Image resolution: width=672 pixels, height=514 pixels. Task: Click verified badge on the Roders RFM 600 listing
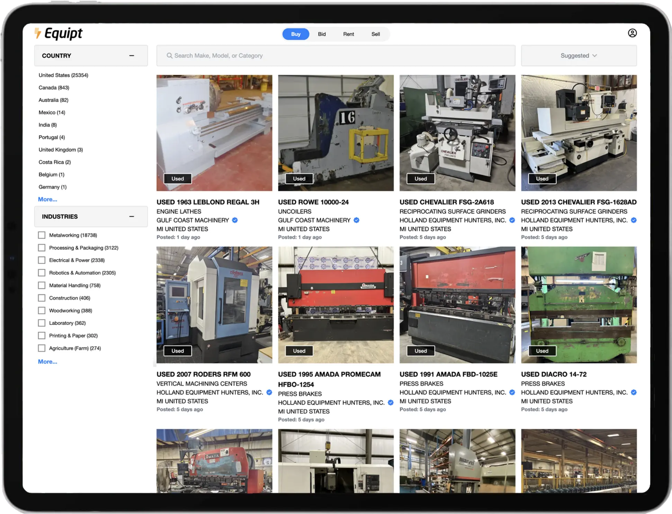pos(269,392)
